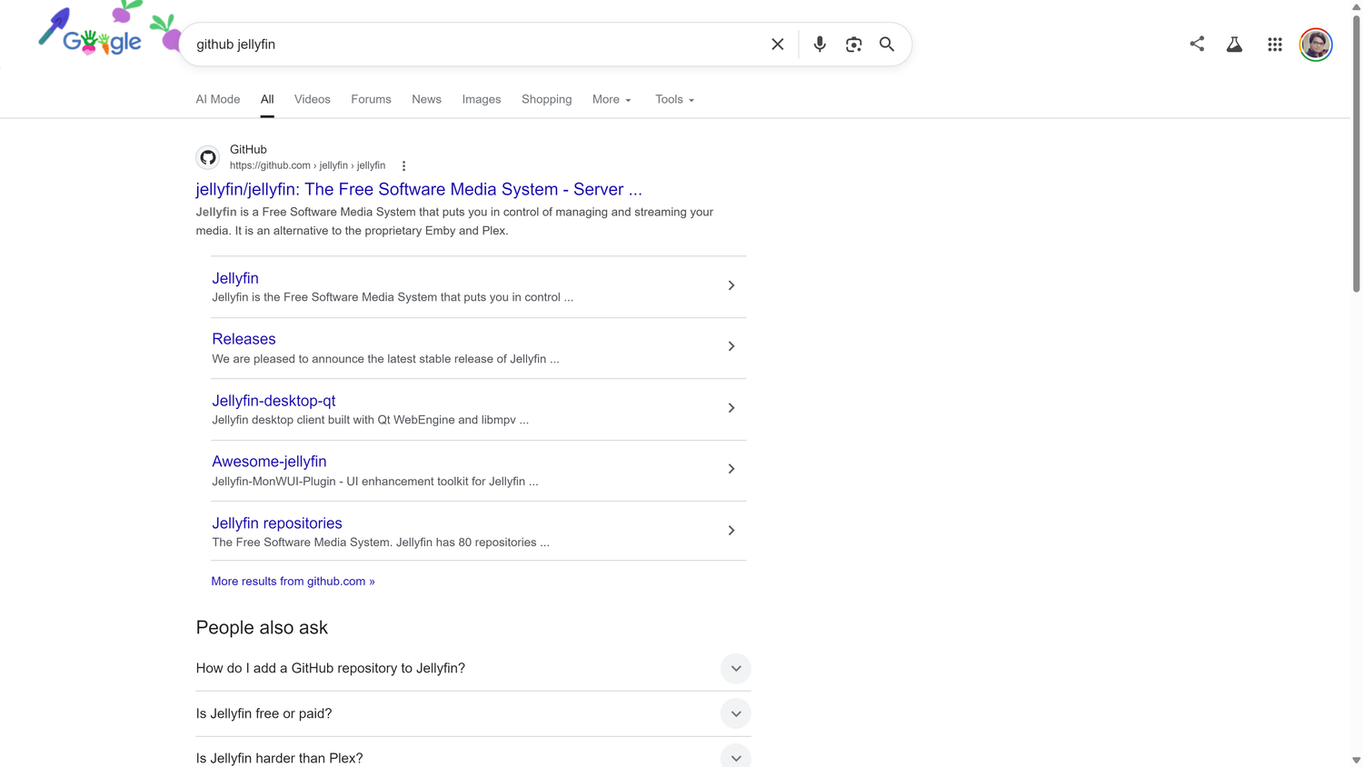
Task: Start voice search with microphone icon
Action: pos(820,45)
